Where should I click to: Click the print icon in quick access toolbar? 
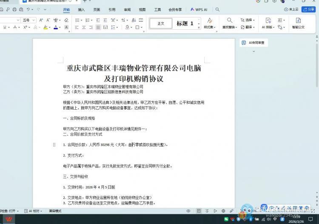coord(15,9)
